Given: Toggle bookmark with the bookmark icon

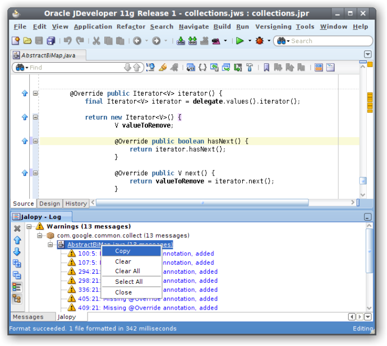Looking at the screenshot, I should point(266,67).
